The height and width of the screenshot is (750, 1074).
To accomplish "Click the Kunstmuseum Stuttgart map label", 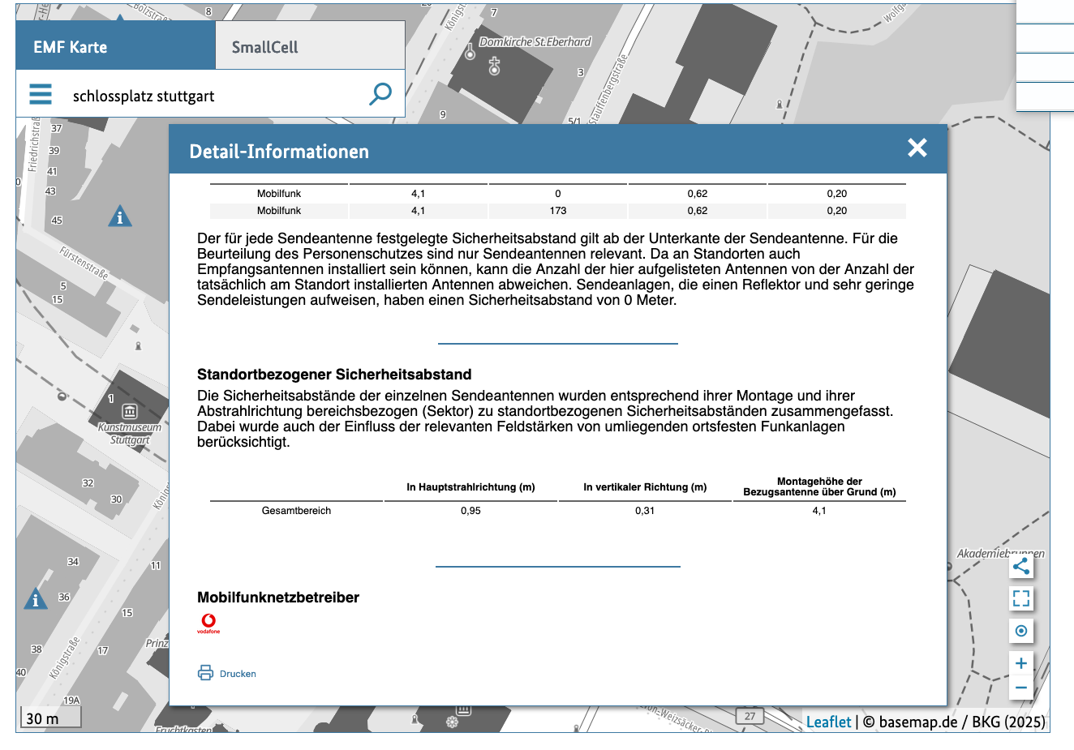I will click(x=130, y=434).
